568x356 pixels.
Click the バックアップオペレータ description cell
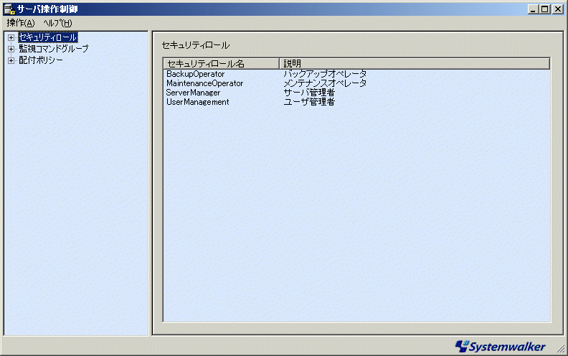325,74
